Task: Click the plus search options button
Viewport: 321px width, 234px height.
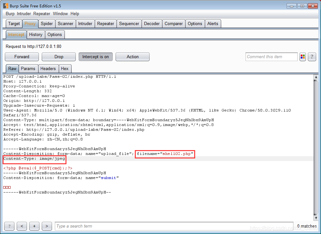Action: 34,226
